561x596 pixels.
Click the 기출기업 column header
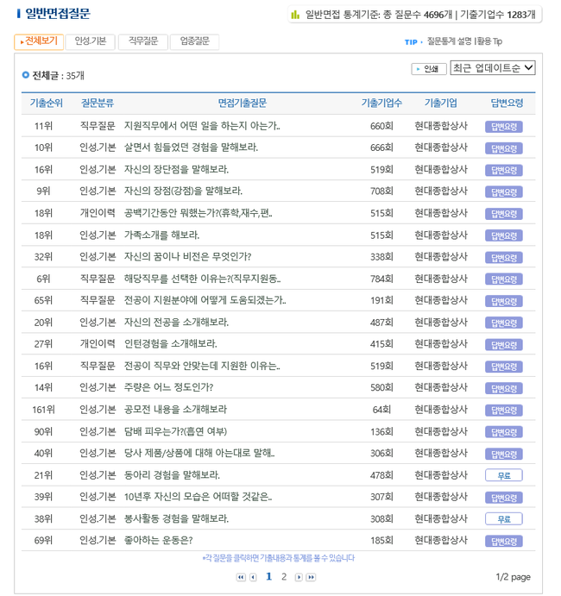441,103
